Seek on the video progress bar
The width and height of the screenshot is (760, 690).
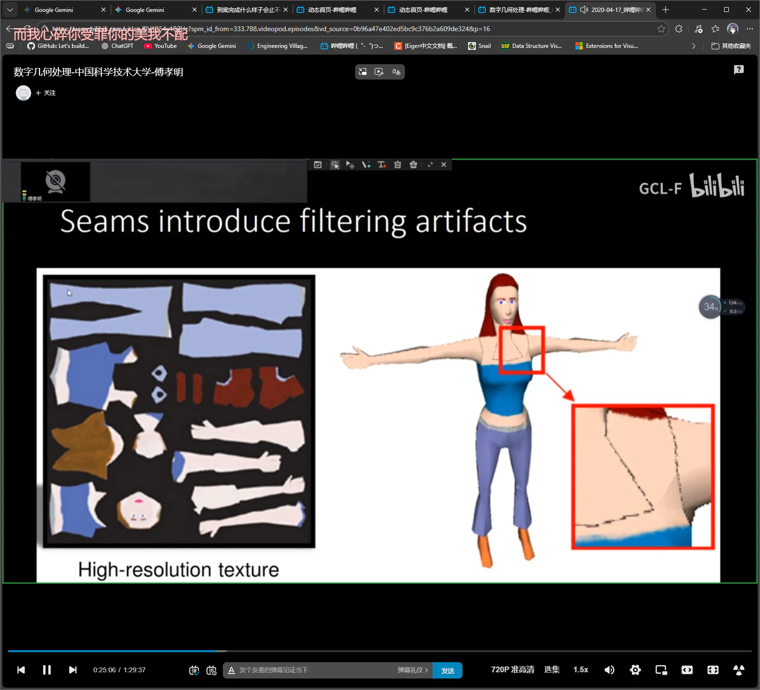click(380, 651)
